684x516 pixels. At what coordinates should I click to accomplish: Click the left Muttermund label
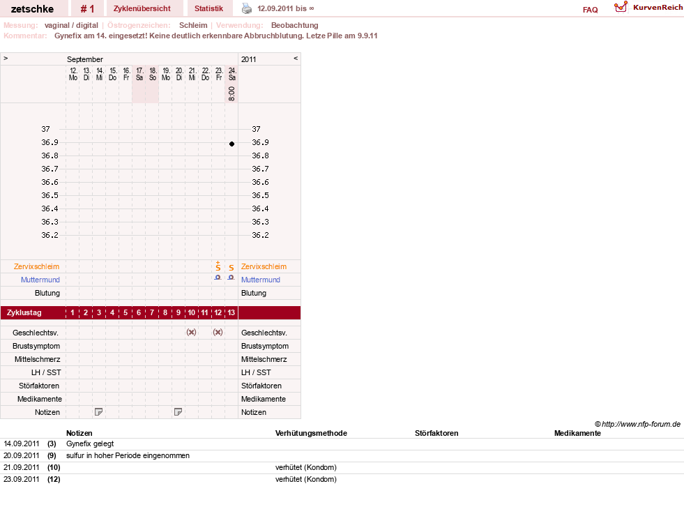(x=40, y=280)
